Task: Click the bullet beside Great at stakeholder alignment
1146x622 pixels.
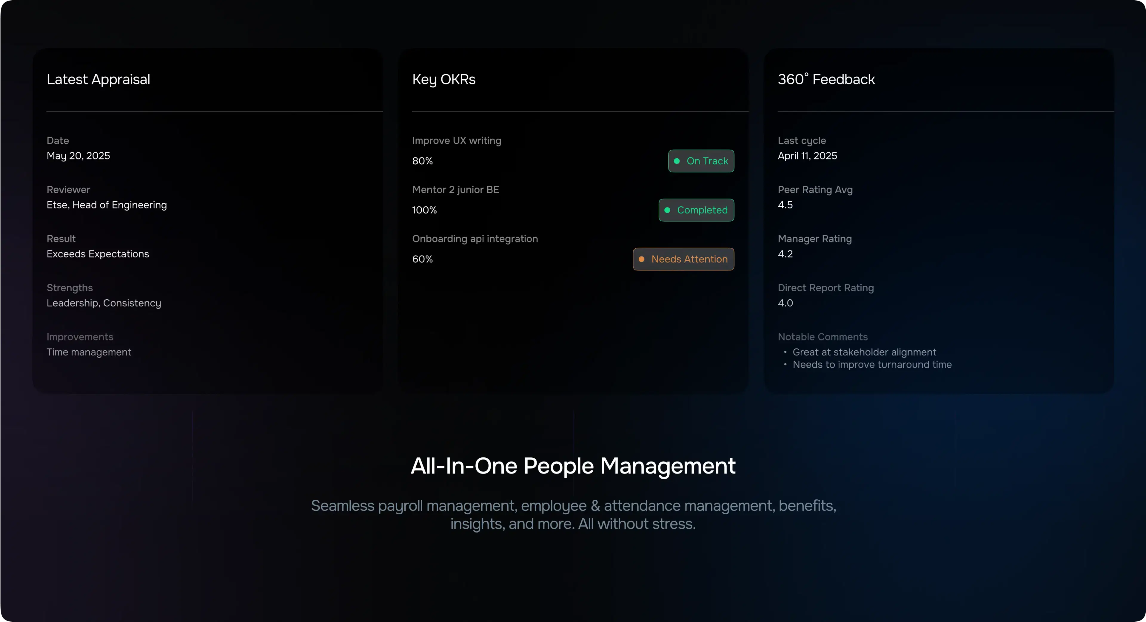Action: [786, 352]
